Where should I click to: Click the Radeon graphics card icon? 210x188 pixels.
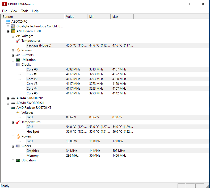(13, 108)
